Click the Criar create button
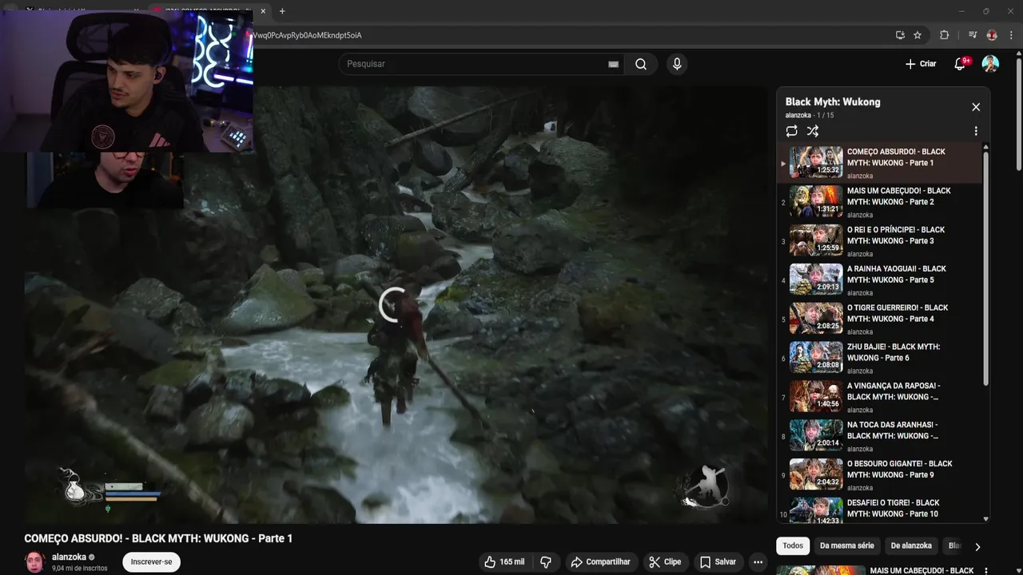The image size is (1023, 575). click(x=921, y=64)
